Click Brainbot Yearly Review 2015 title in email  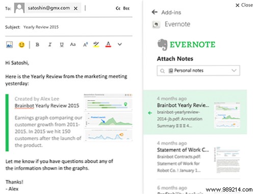[47, 106]
